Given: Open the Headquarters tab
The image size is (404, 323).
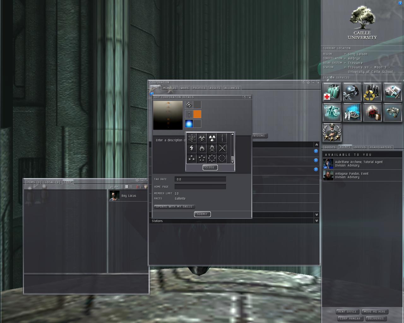Looking at the screenshot, I should click(x=381, y=147).
